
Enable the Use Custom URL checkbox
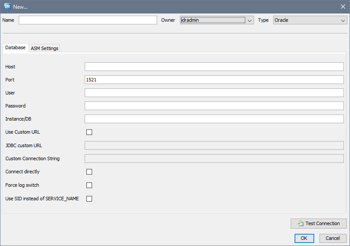click(89, 132)
